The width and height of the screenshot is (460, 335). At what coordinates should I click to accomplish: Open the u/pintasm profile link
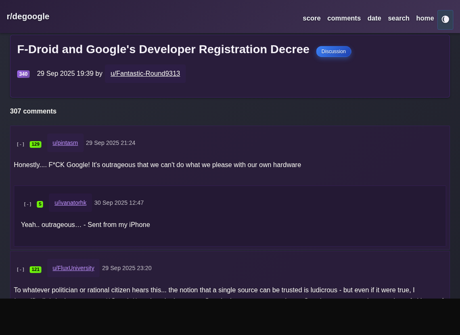coord(65,143)
